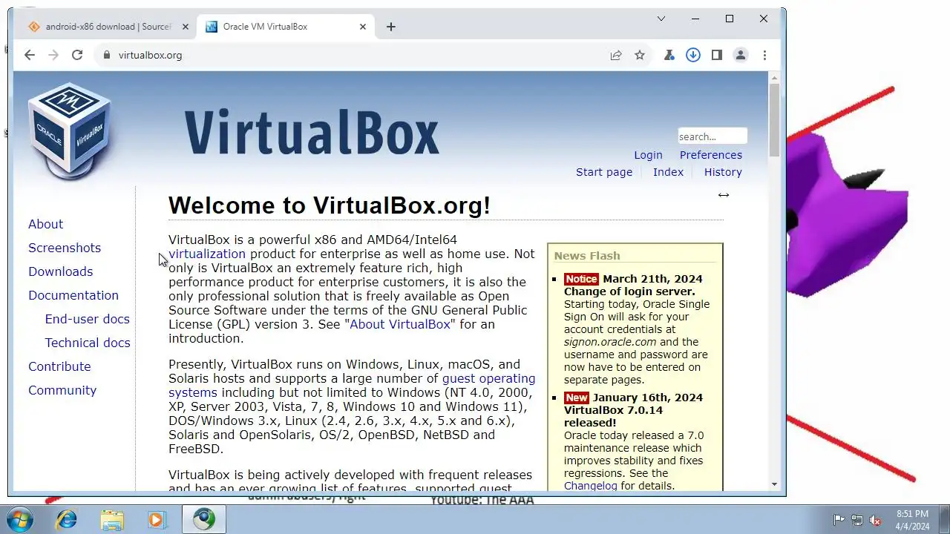Click the share page icon in address bar

616,55
